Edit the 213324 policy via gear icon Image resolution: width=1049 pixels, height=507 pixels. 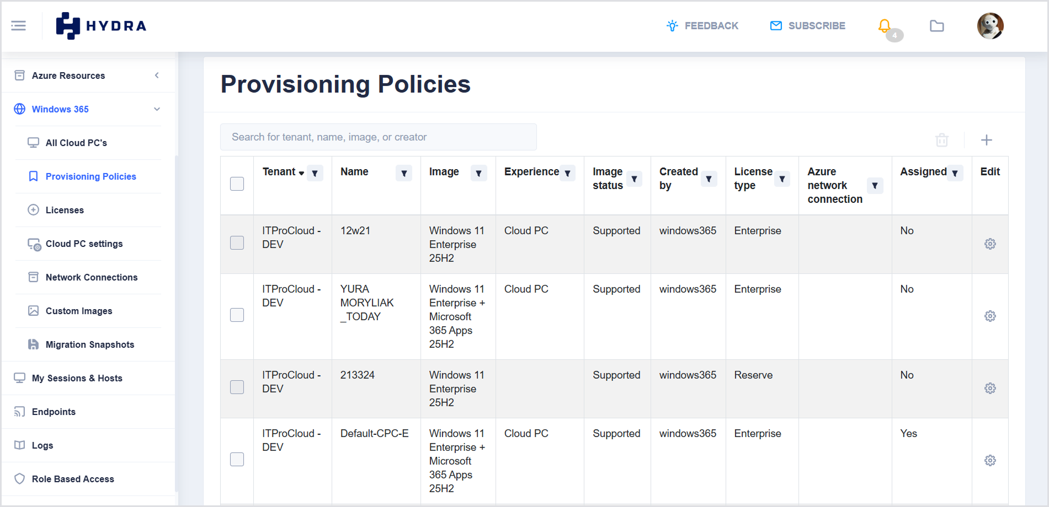(991, 389)
